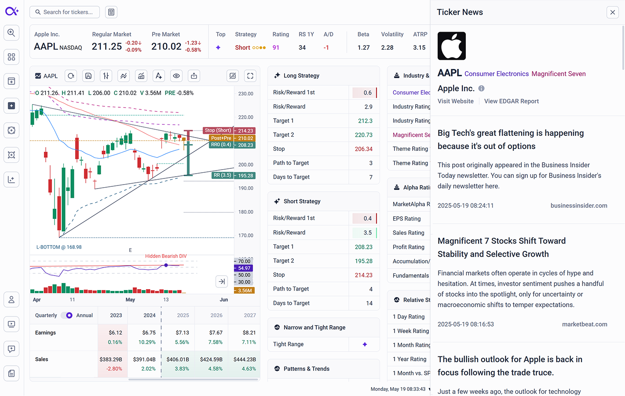The height and width of the screenshot is (396, 625).
Task: Open the AAPL symbol selector in the chart toolbar
Action: [46, 76]
